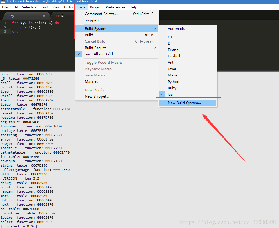Select the JavaC build system

[x=173, y=69]
